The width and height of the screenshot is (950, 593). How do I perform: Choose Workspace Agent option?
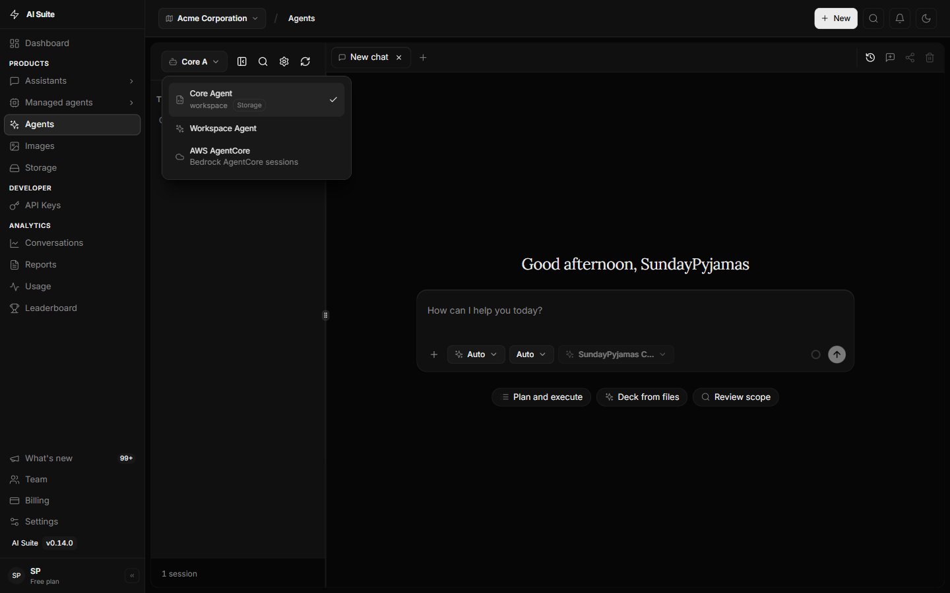coord(257,128)
